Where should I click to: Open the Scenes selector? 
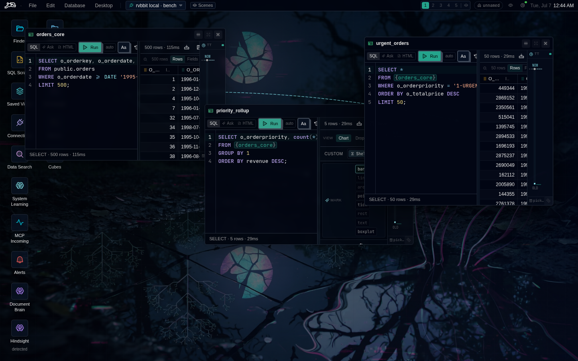click(203, 5)
